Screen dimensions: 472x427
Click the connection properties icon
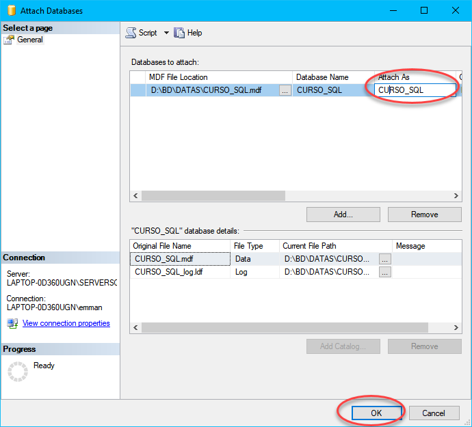pyautogui.click(x=12, y=323)
